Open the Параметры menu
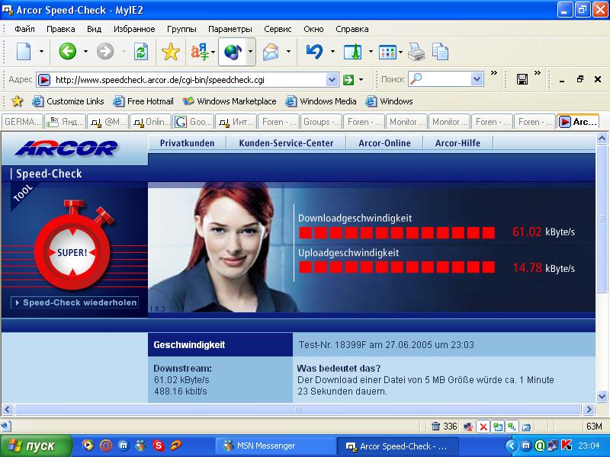The image size is (610, 457). coord(230,29)
